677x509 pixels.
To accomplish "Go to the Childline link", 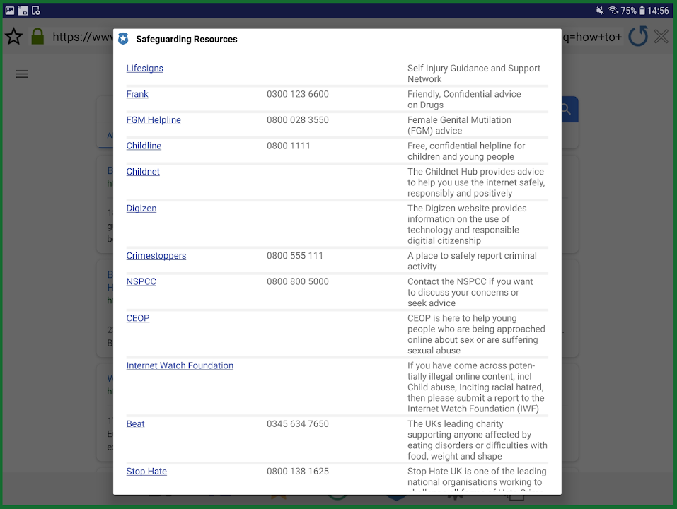I will [144, 146].
